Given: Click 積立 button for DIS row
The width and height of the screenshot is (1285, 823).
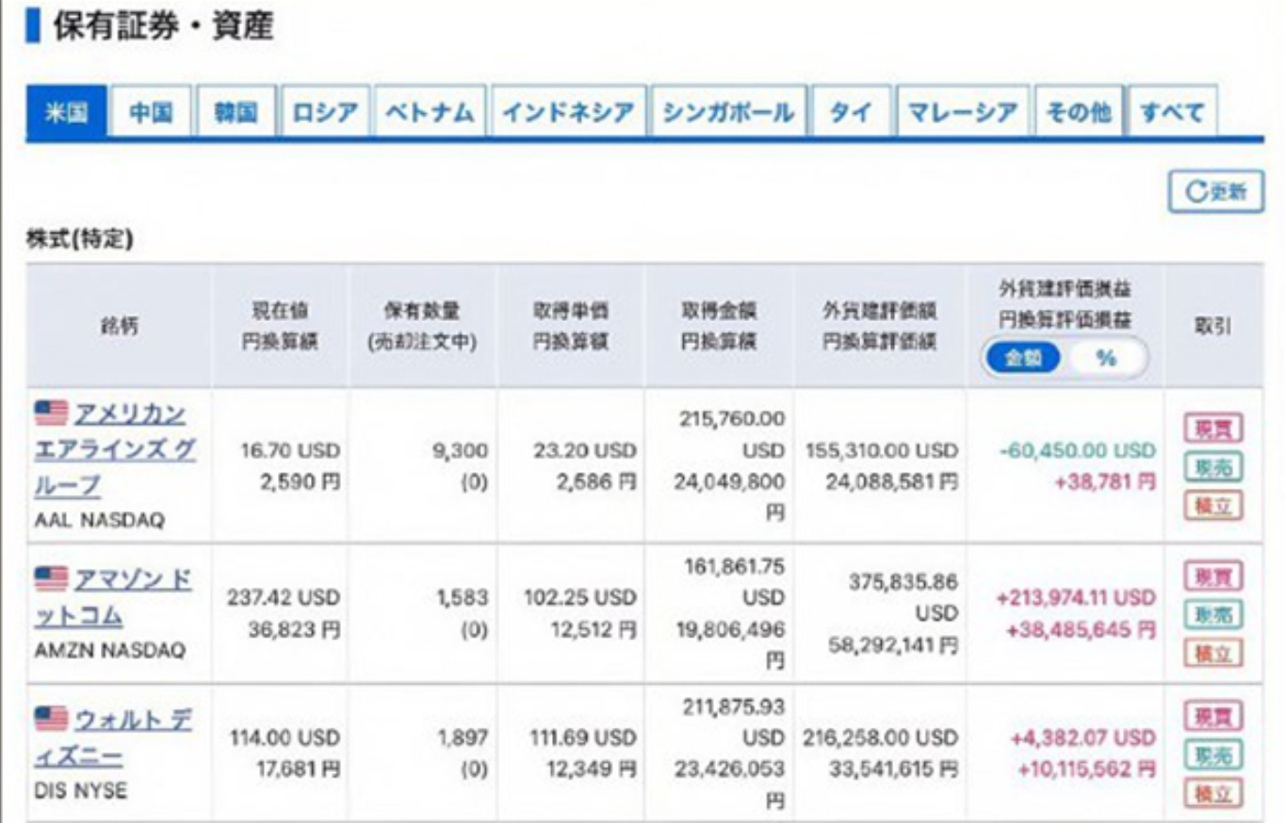Looking at the screenshot, I should 1213,793.
